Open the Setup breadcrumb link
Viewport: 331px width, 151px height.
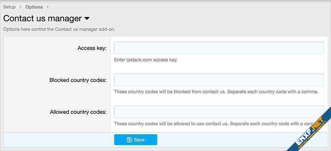9,7
